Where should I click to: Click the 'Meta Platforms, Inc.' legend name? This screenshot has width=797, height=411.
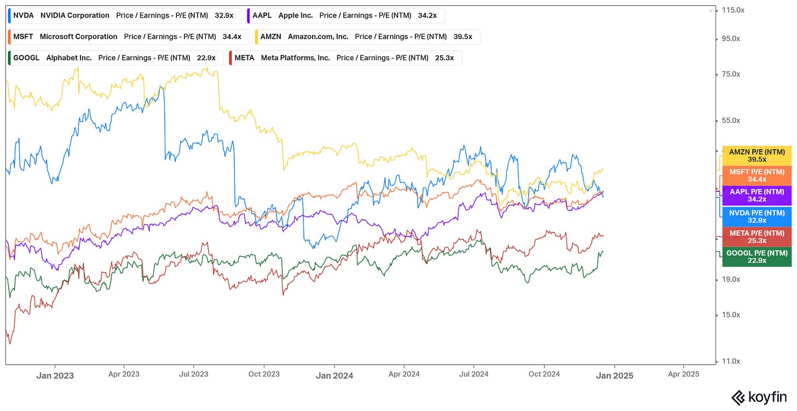296,57
